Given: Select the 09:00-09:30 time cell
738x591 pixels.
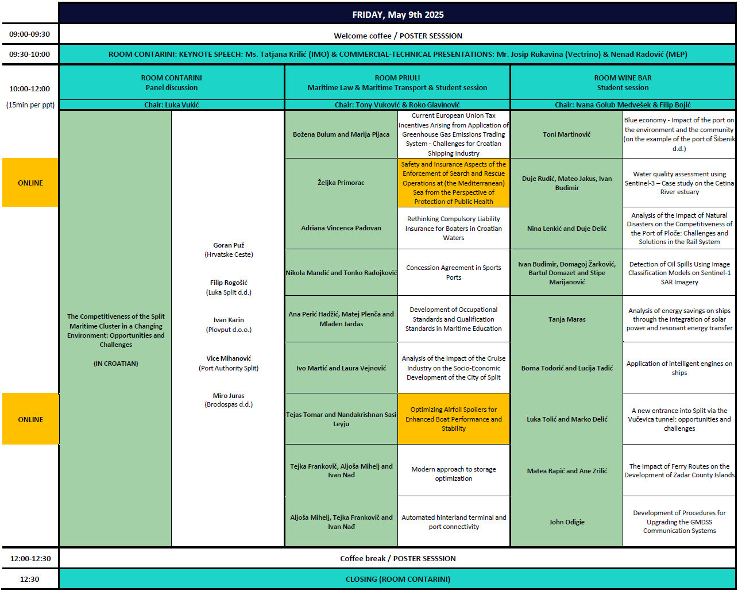Looking at the screenshot, I should point(30,34).
